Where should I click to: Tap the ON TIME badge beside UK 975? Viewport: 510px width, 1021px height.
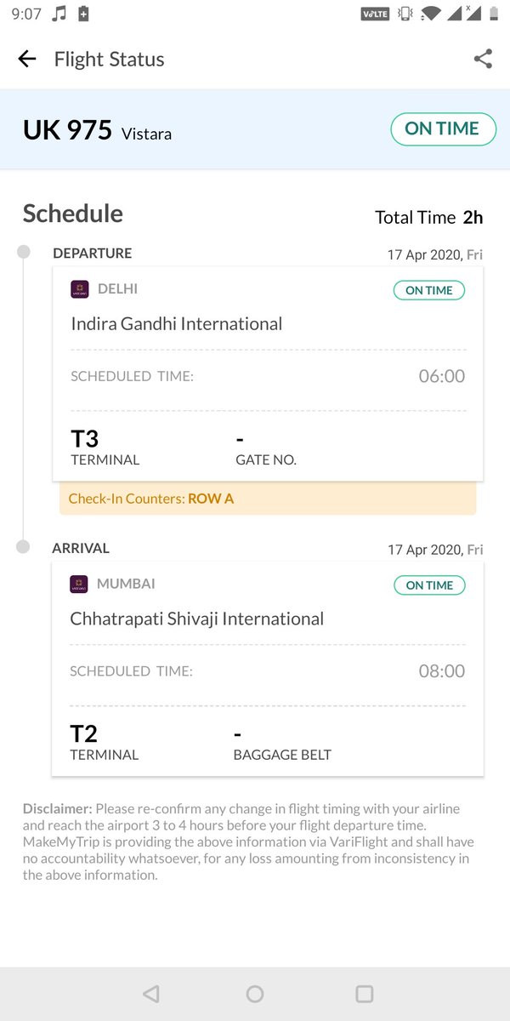click(443, 129)
